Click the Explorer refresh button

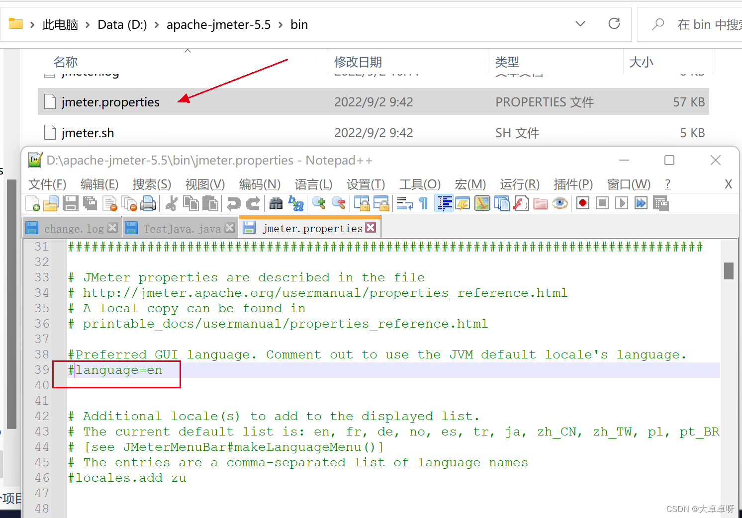point(614,24)
